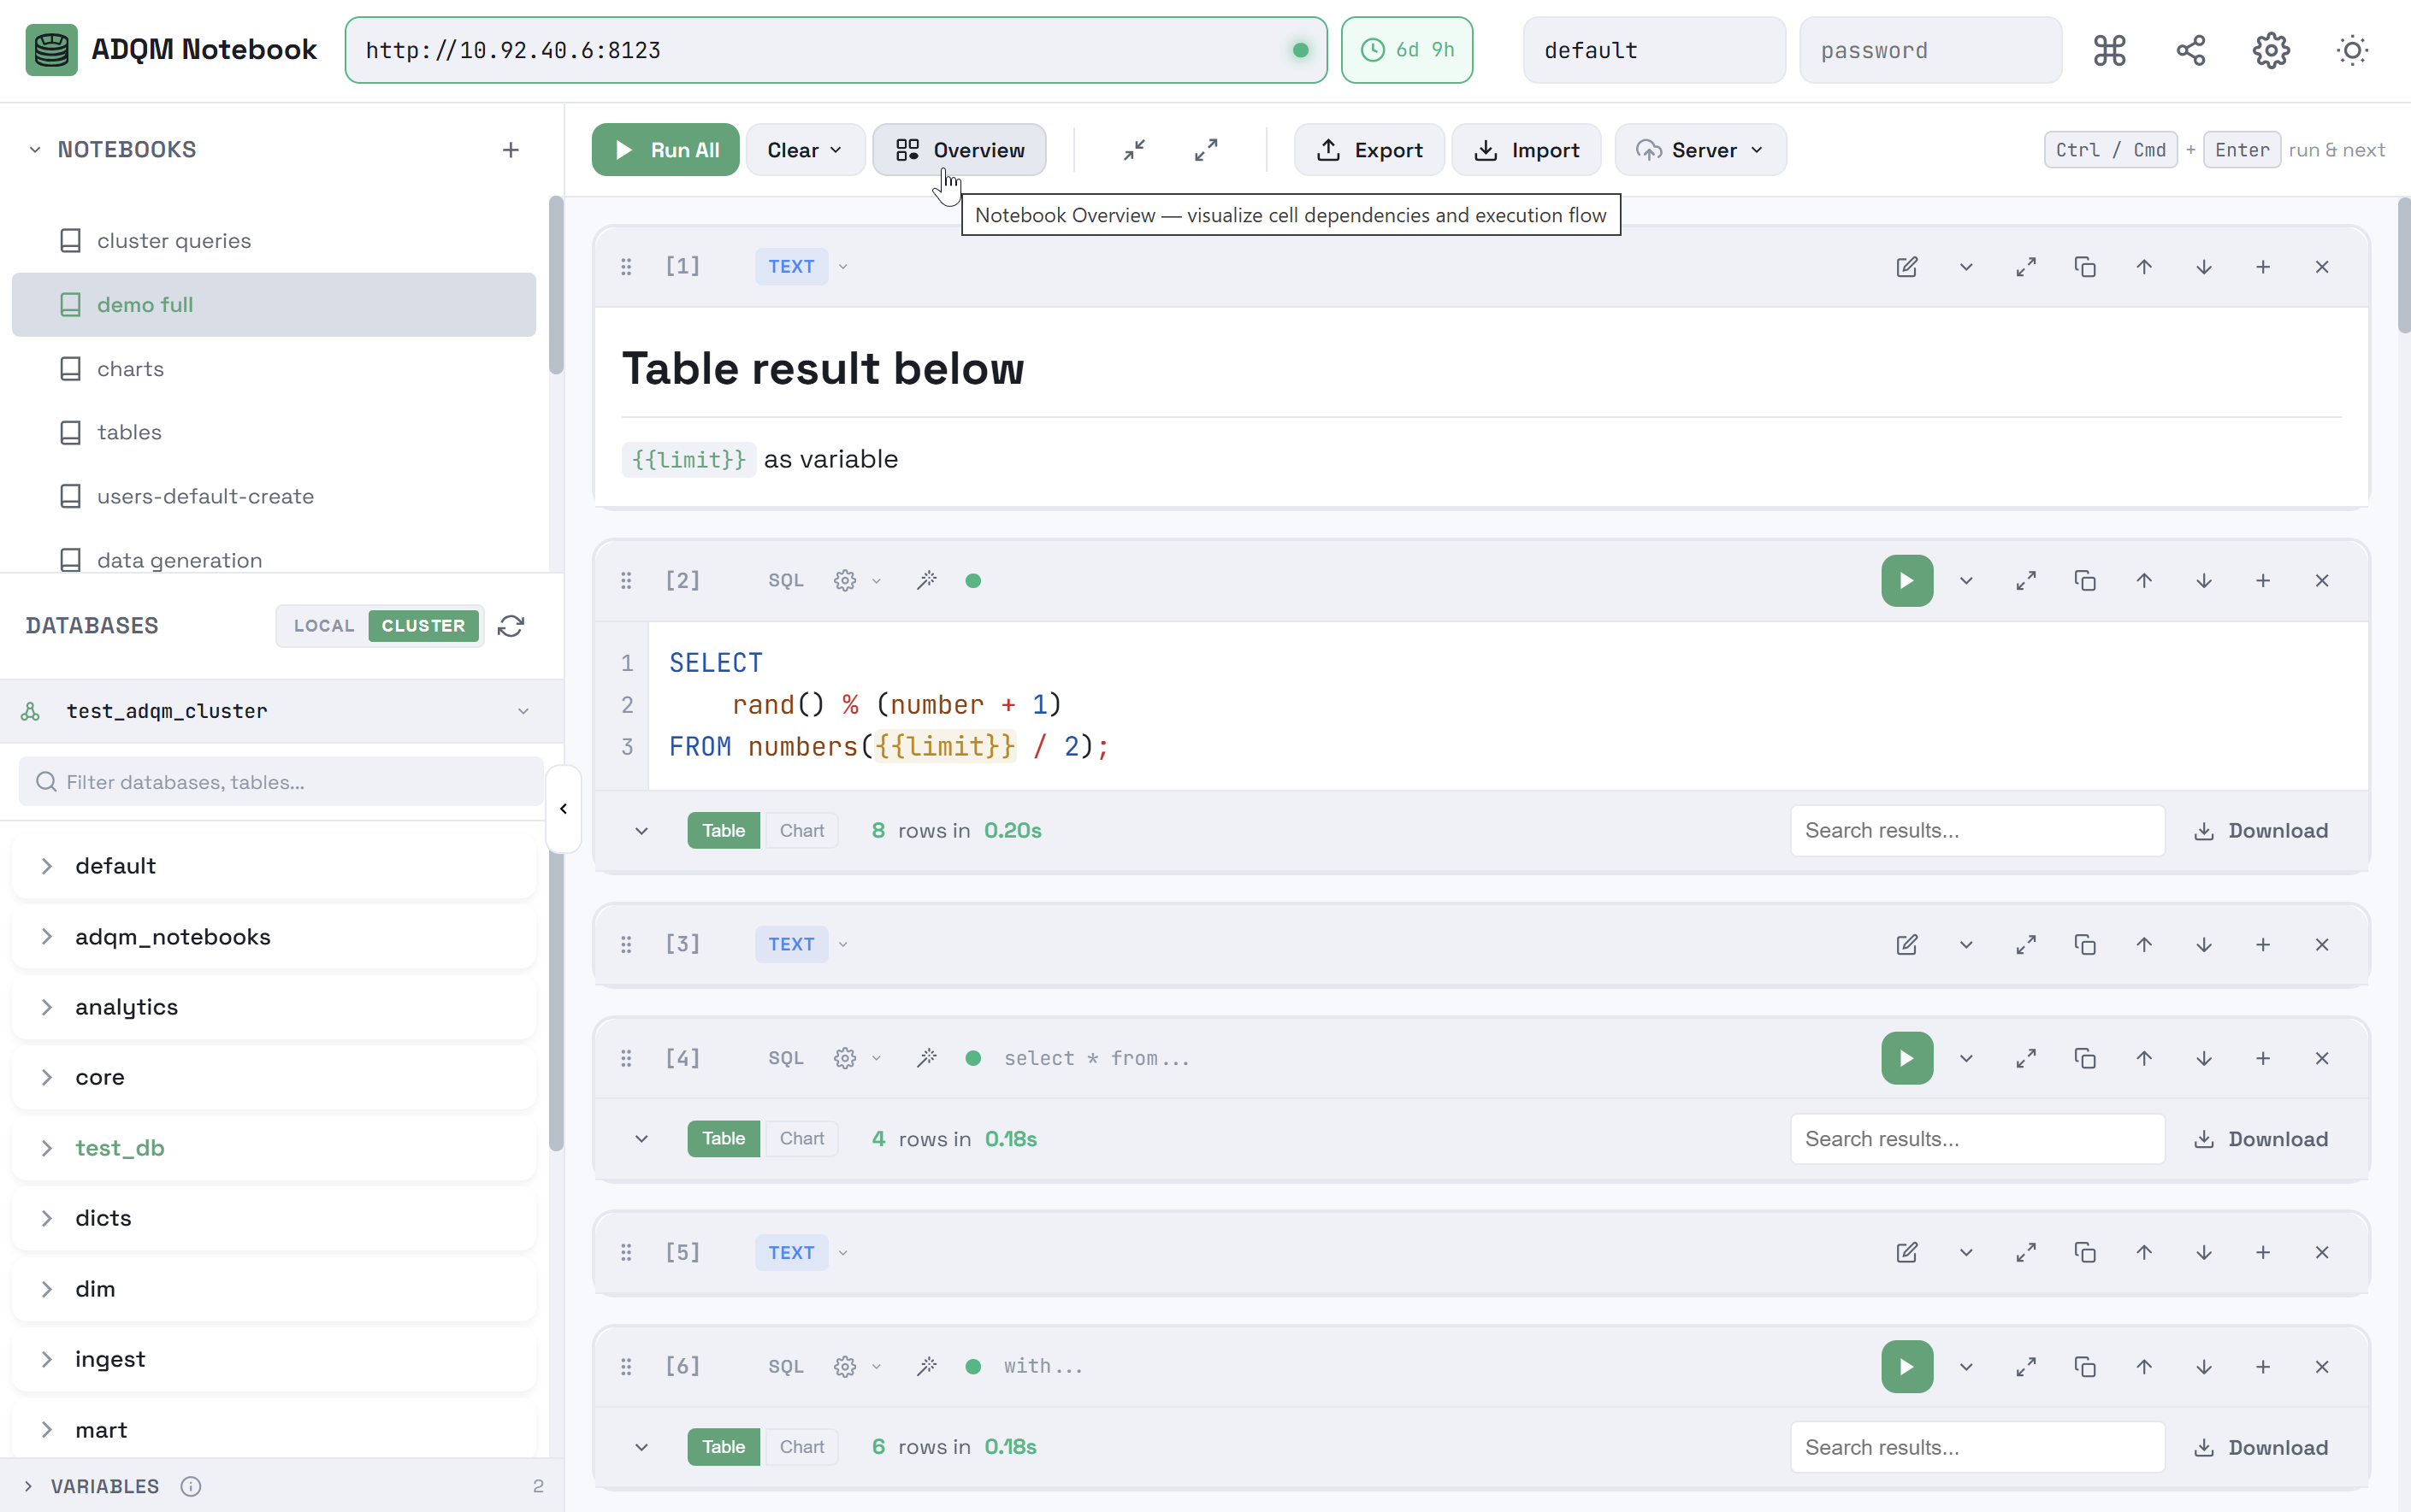Click the share icon in header
The image size is (2411, 1512).
2189,50
